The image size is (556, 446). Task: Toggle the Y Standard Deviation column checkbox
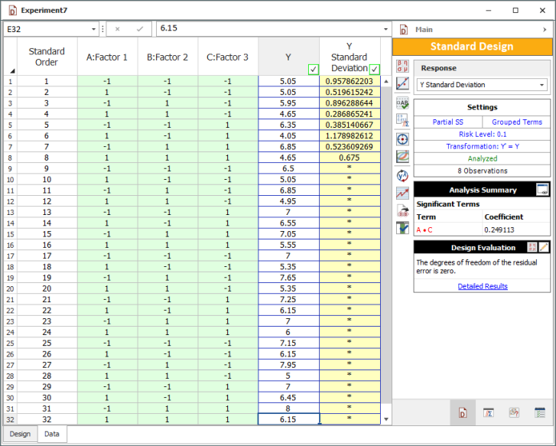(374, 70)
